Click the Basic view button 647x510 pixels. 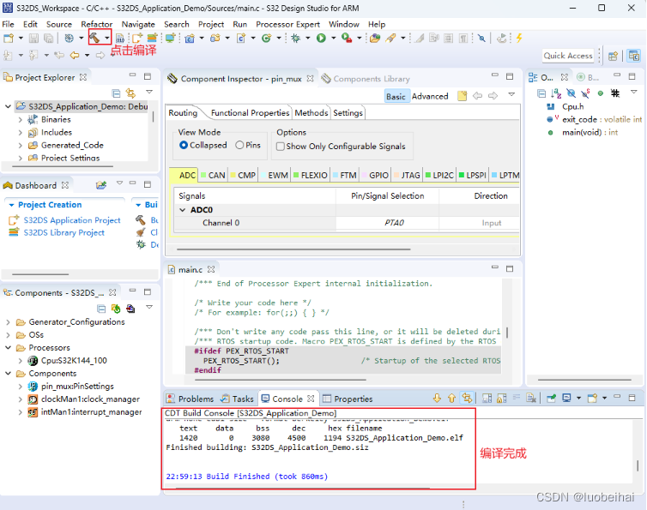[x=396, y=97]
